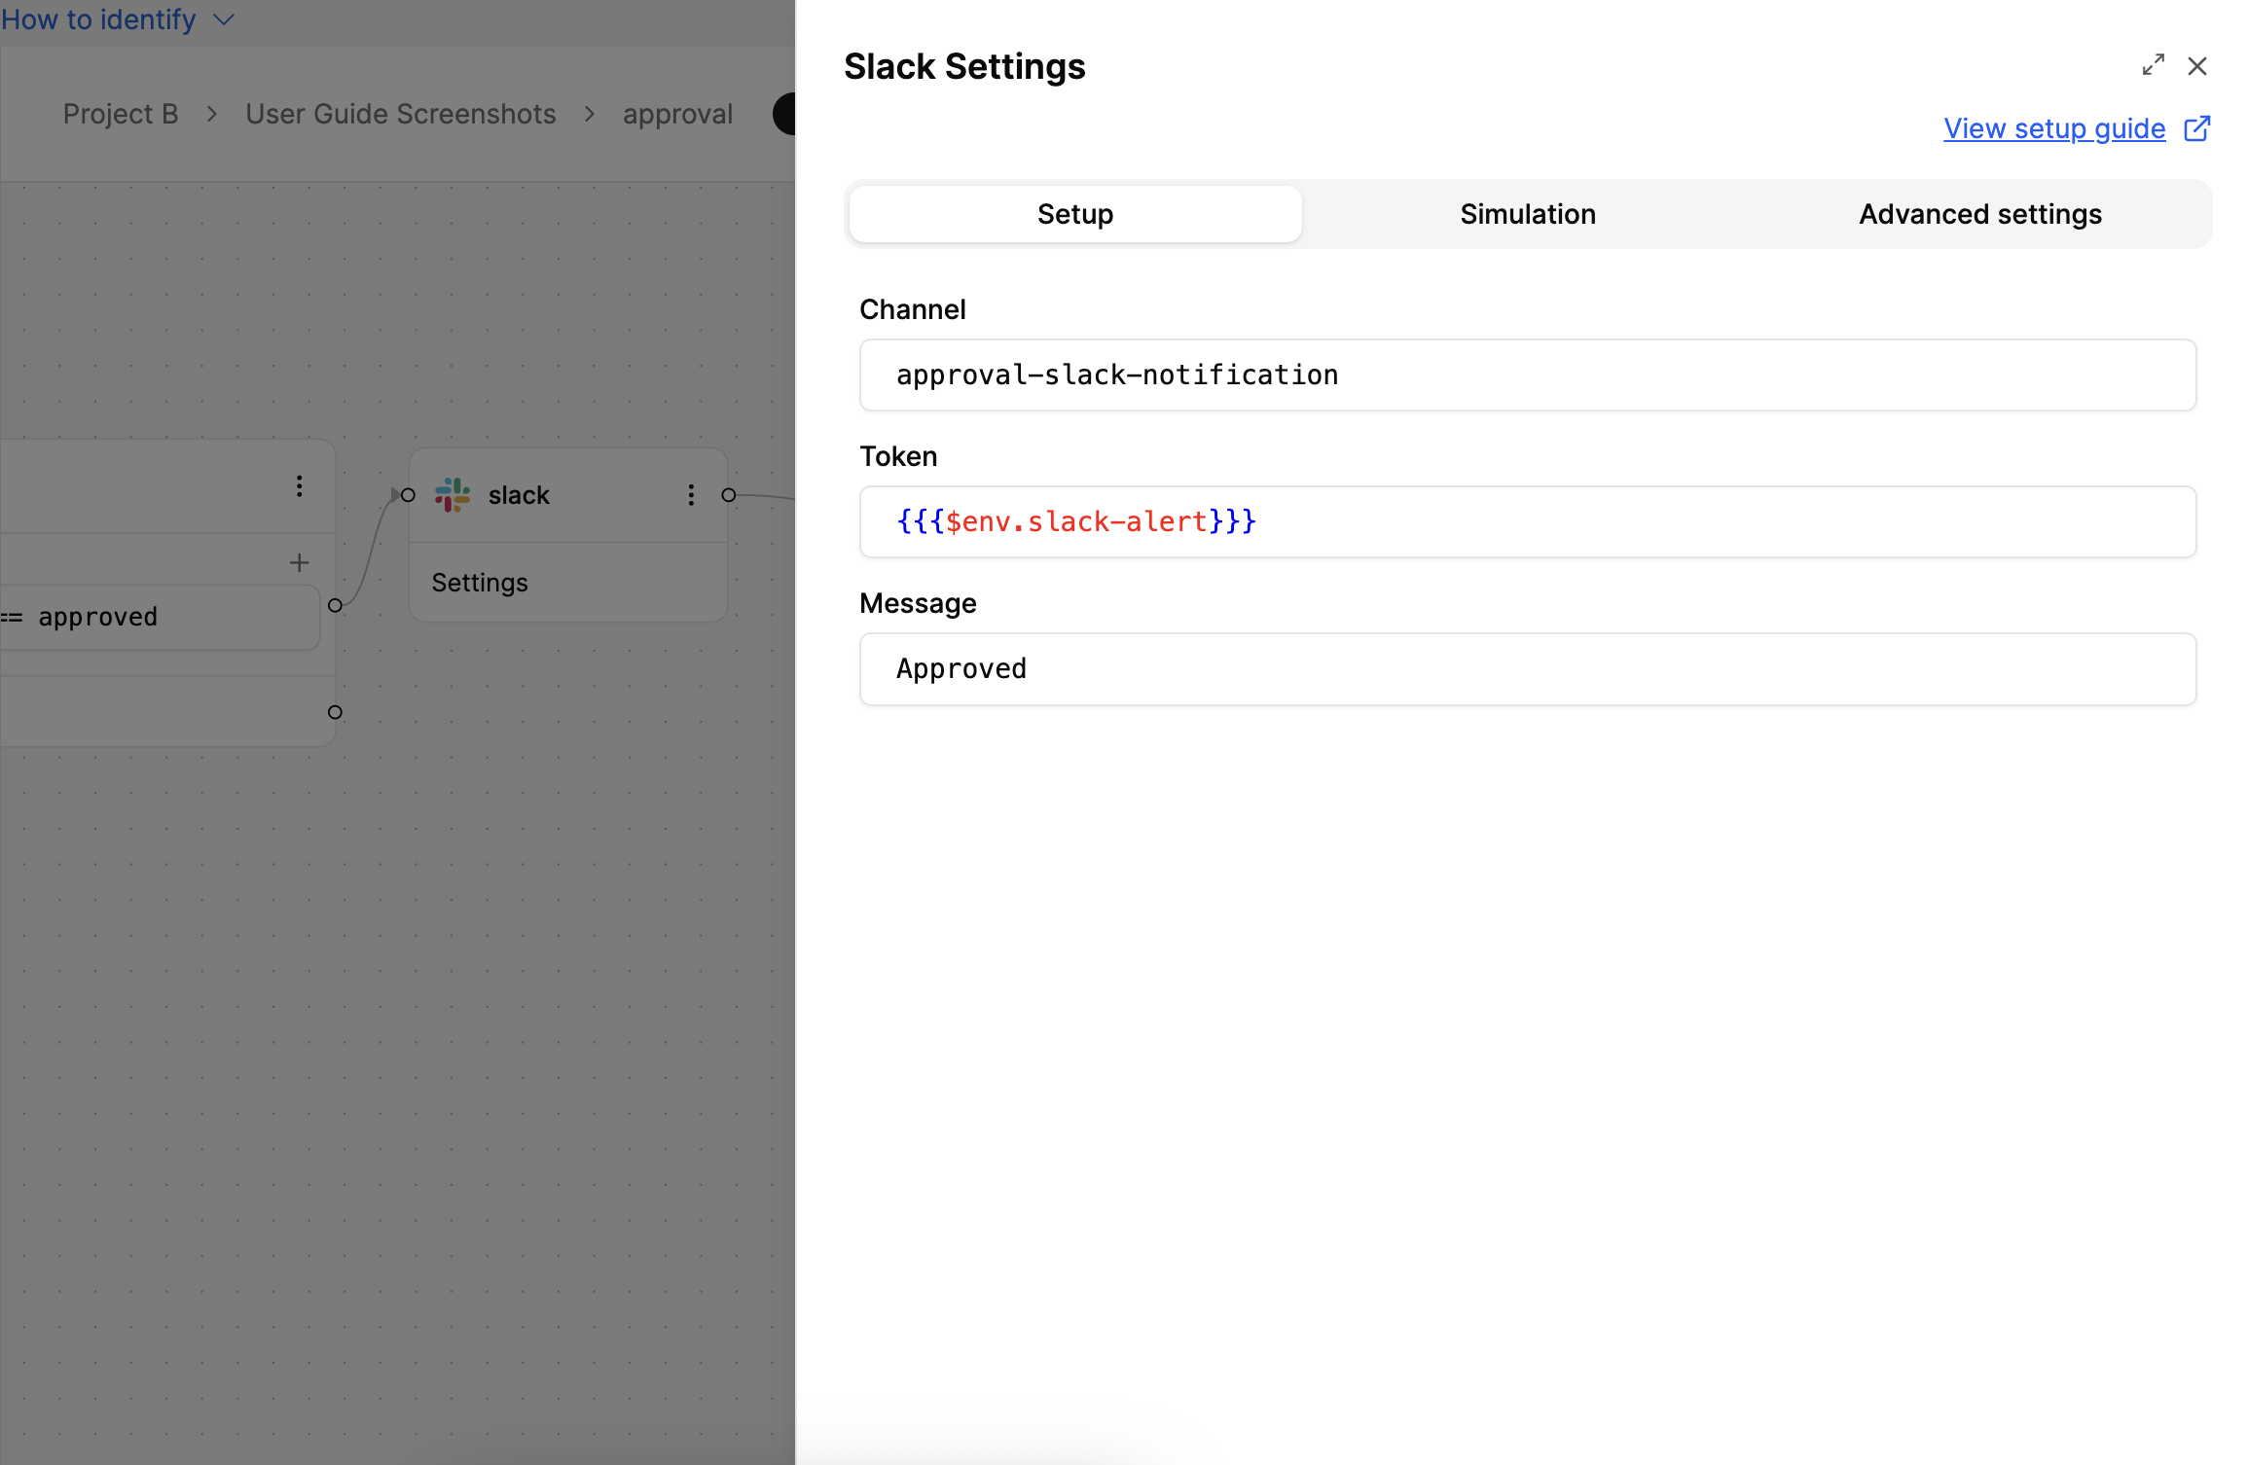Open the slack node three-dot menu
The height and width of the screenshot is (1465, 2248).
pos(691,494)
